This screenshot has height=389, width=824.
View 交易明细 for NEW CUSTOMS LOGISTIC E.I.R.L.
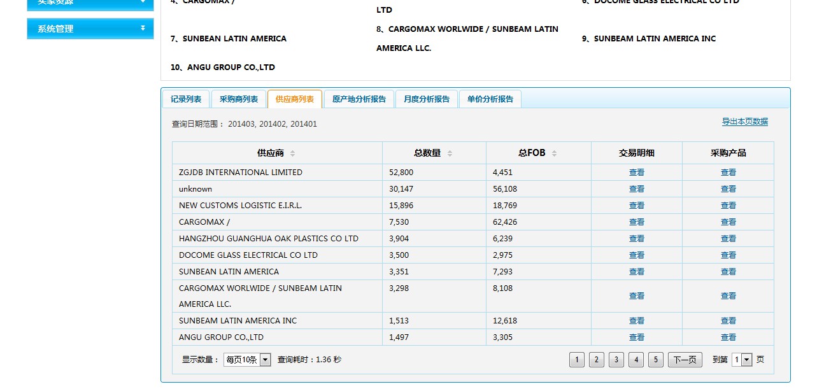637,206
